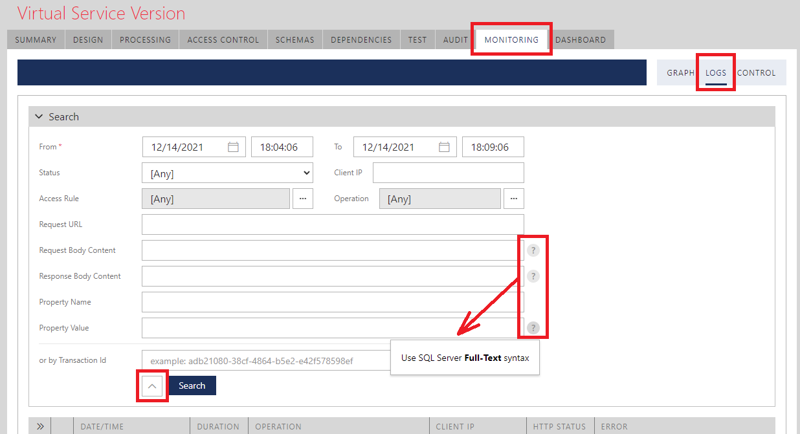Click into the Request URL field
This screenshot has height=434, width=800.
(x=333, y=224)
